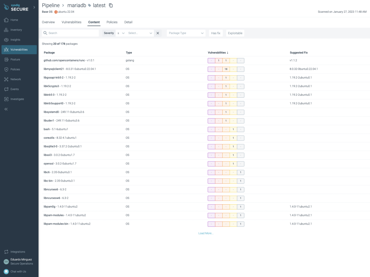Open the Investigate sidebar icon
This screenshot has height=277, width=370.
pos(6,99)
